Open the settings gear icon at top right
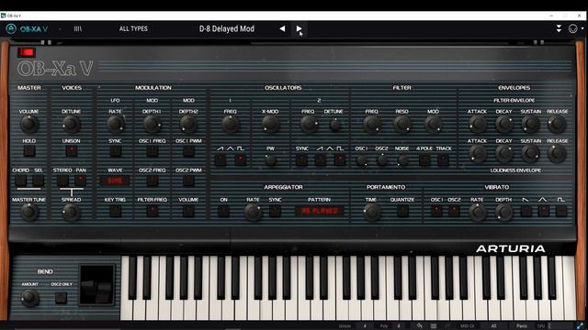Viewport: 588px width, 330px height. 572,28
